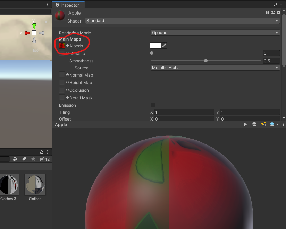The height and width of the screenshot is (229, 286).
Task: Click the Smoothness label
Action: coord(81,61)
